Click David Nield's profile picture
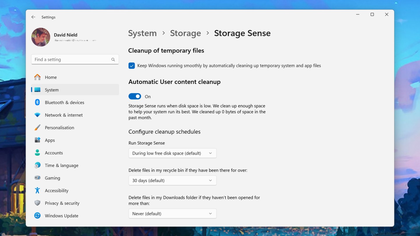Image resolution: width=420 pixels, height=236 pixels. [41, 37]
